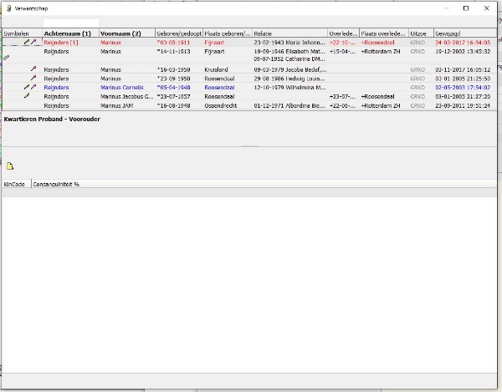
Task: Click the lone pencil icon at far left of the Symbolen column
Action: 7,57
